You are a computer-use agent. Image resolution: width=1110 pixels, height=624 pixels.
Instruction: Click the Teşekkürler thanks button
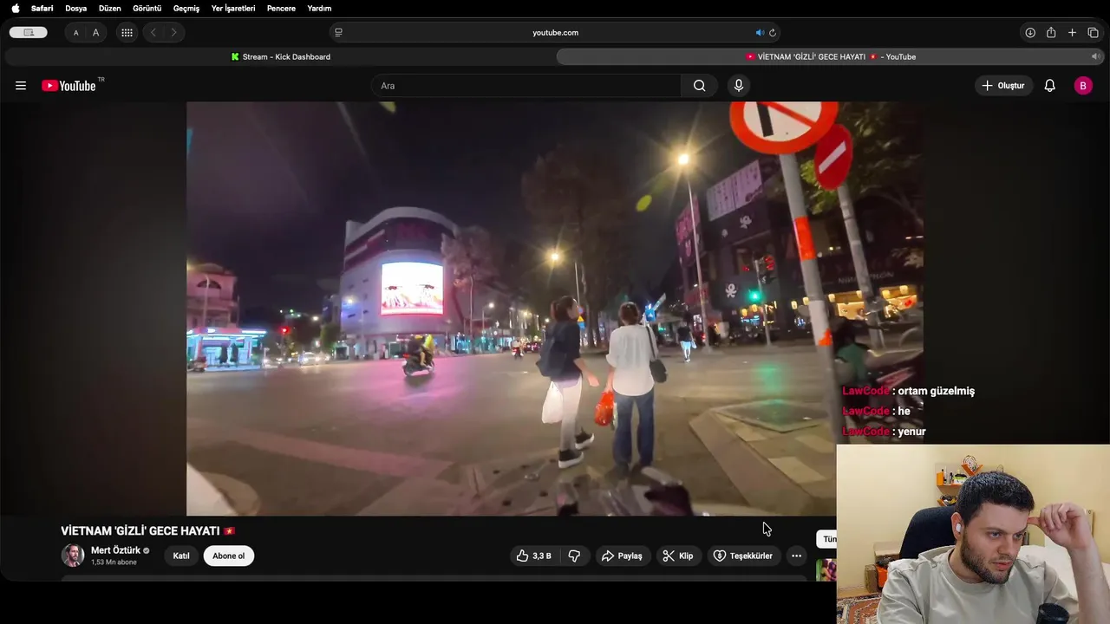click(x=743, y=556)
